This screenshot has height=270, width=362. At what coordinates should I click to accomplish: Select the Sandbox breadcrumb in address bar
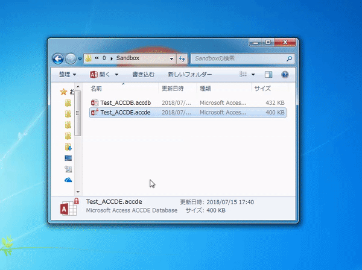(x=128, y=58)
